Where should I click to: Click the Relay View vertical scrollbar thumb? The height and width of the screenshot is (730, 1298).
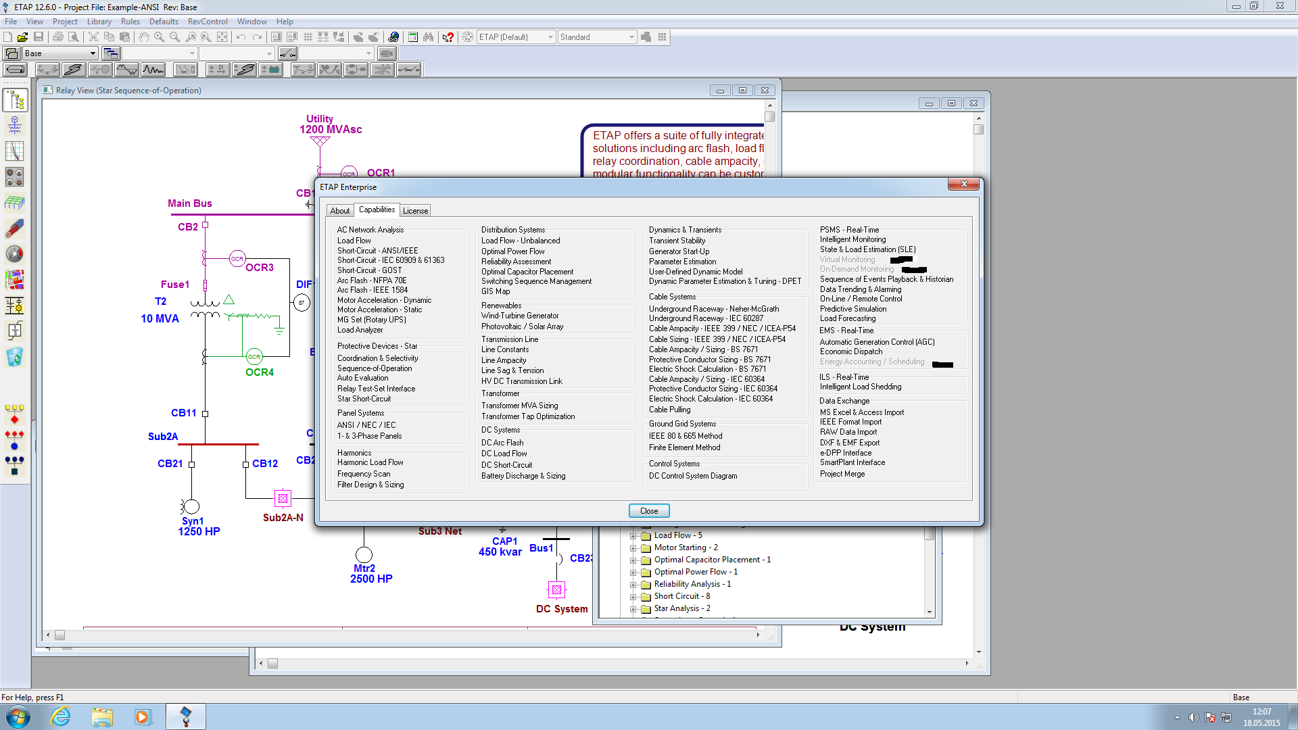(769, 116)
